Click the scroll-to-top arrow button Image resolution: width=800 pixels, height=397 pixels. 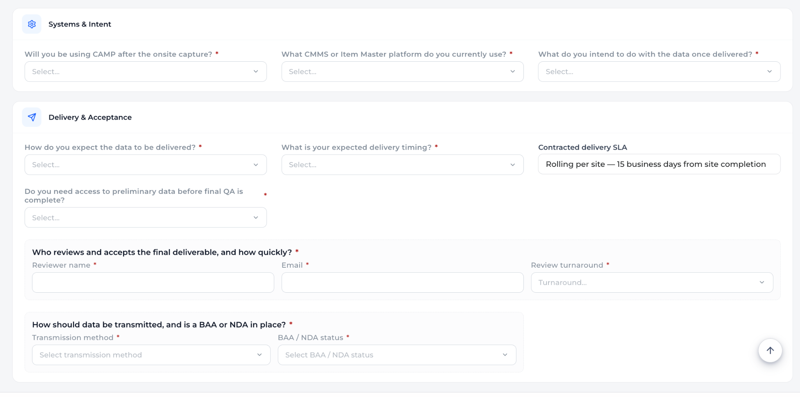pyautogui.click(x=770, y=351)
